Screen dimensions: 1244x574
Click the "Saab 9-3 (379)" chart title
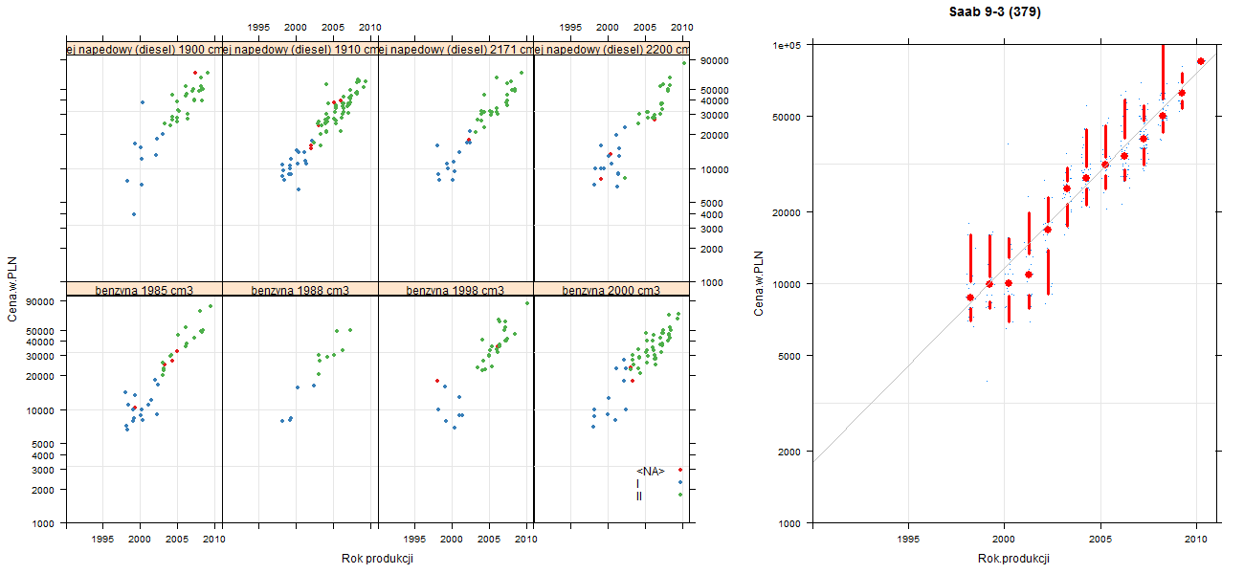tap(994, 12)
